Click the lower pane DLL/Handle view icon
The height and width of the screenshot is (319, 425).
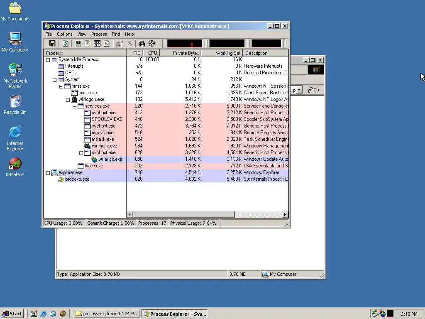coord(107,43)
